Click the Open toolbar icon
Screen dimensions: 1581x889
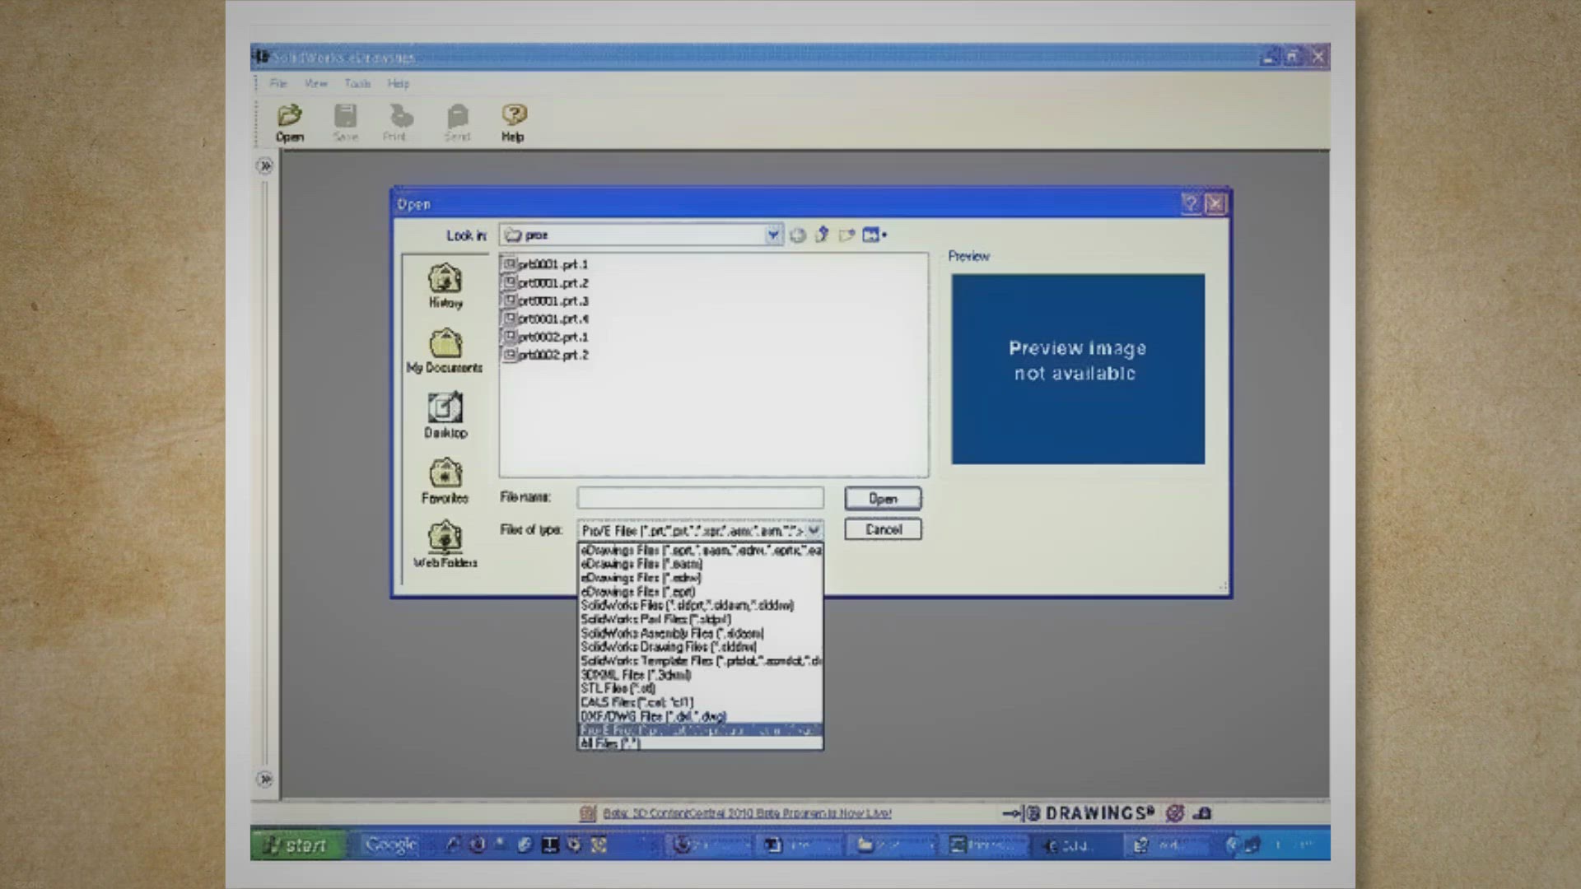290,123
